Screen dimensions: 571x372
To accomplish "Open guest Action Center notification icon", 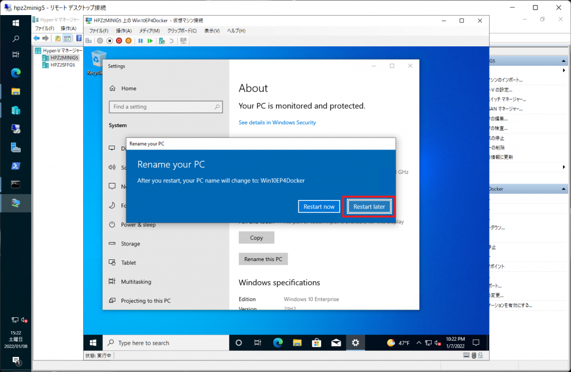I will click(476, 343).
